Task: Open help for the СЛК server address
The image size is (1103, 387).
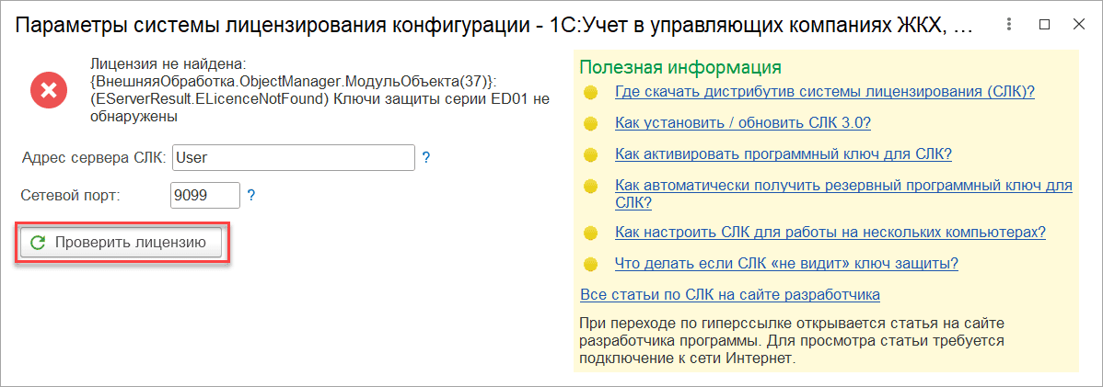Action: tap(426, 157)
